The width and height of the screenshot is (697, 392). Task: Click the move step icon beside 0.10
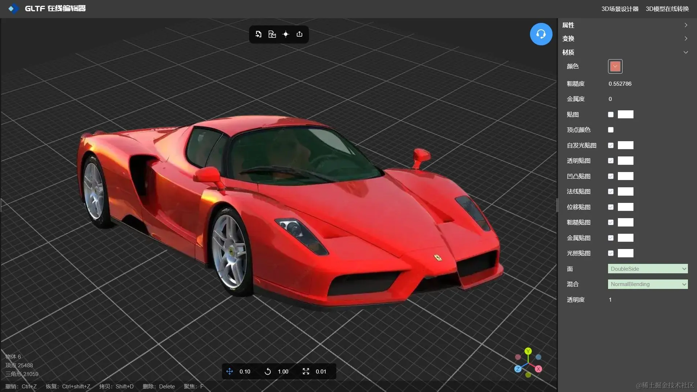(x=229, y=371)
